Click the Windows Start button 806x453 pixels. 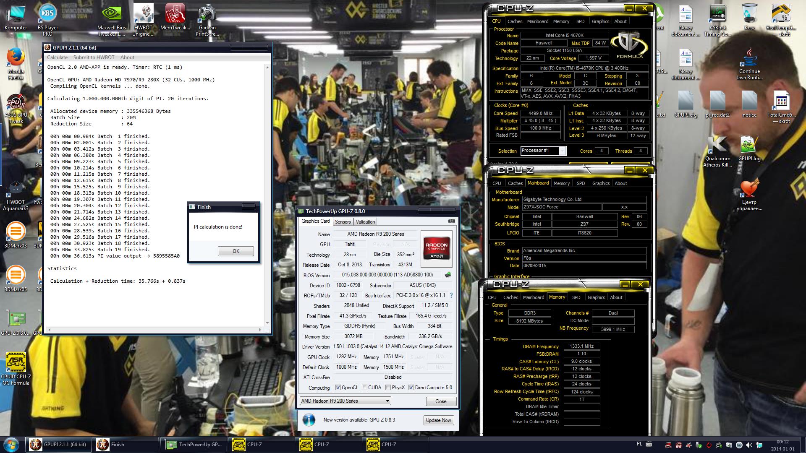pyautogui.click(x=11, y=445)
